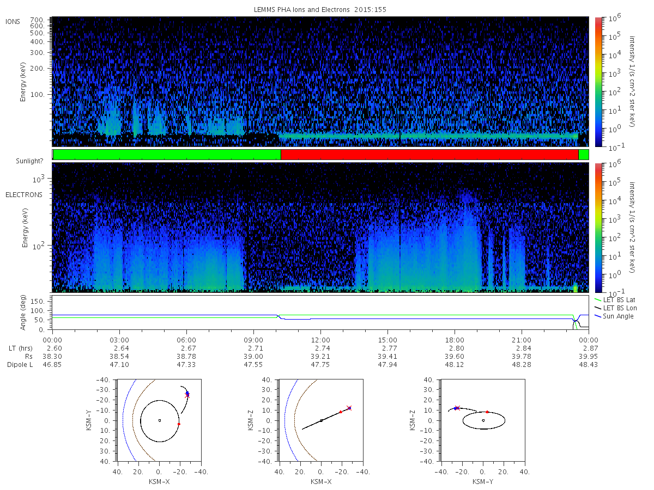
Task: Click the 12:00 time axis label
Action: pyautogui.click(x=320, y=340)
